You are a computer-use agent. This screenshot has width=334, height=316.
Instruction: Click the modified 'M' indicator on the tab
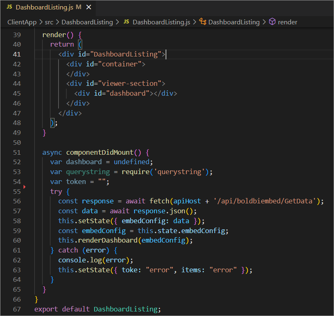click(x=78, y=7)
